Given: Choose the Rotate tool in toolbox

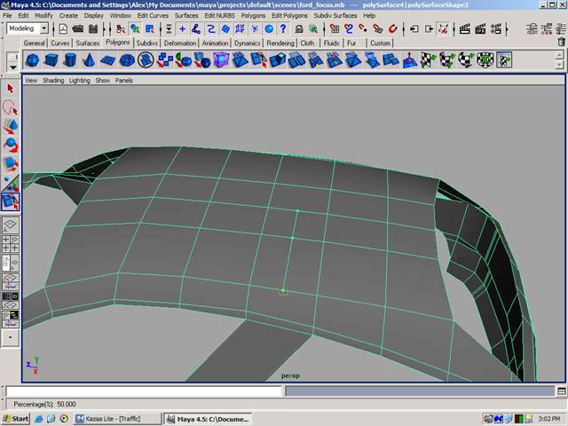Looking at the screenshot, I should click(11, 144).
